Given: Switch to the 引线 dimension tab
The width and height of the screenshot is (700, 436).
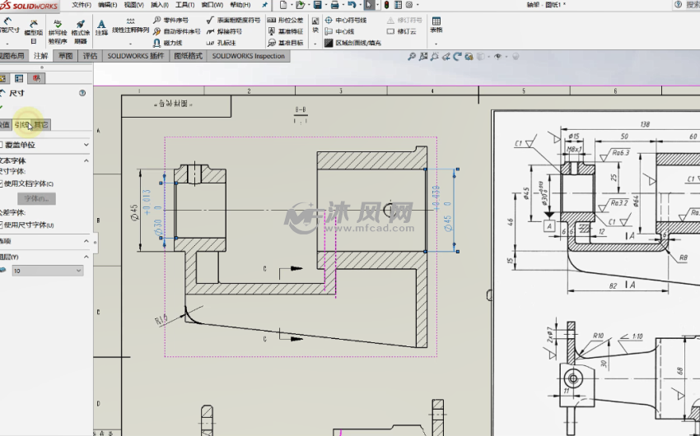Looking at the screenshot, I should 21,125.
